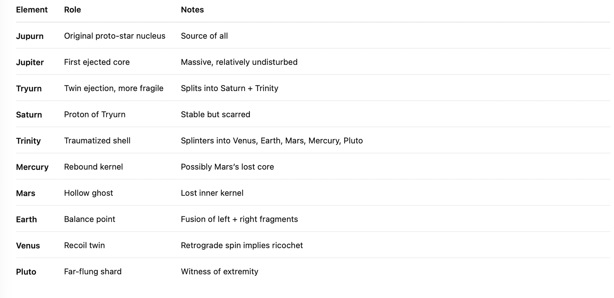The image size is (614, 298).
Task: Click the 'Witness of extremity' note
Action: [x=219, y=272]
